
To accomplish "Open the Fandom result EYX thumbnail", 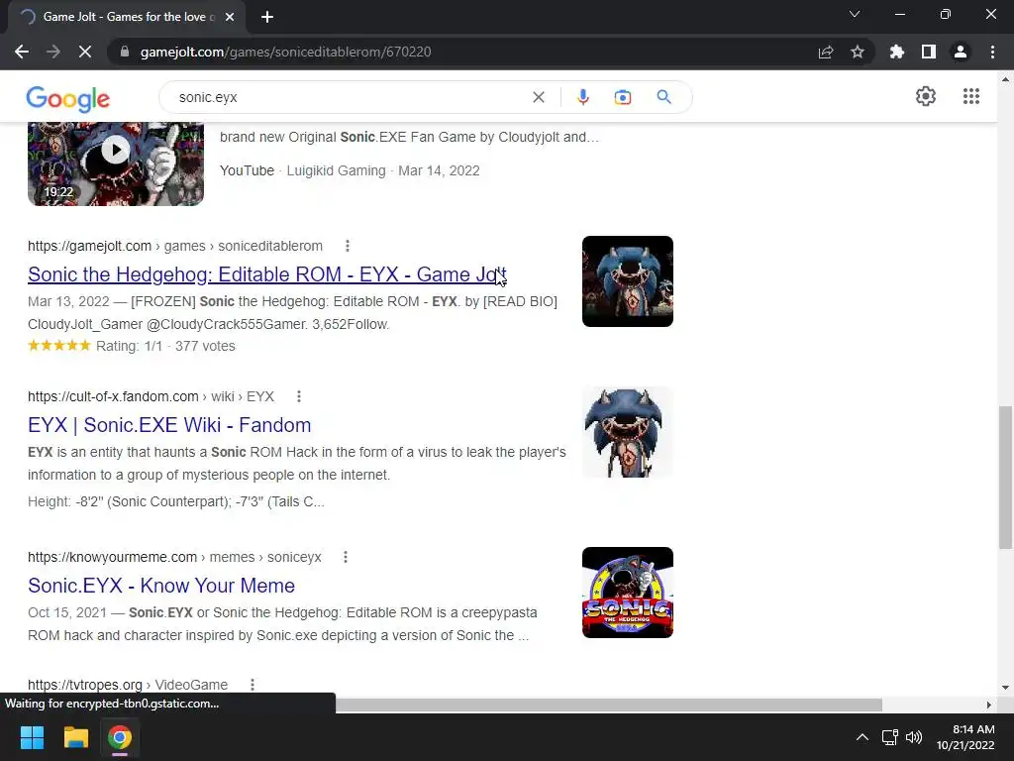I will click(x=627, y=432).
